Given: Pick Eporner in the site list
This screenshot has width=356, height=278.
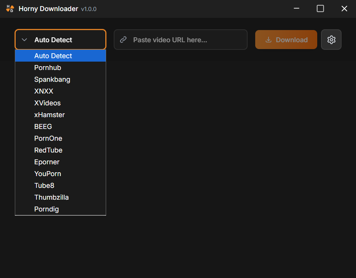Looking at the screenshot, I should (x=47, y=162).
